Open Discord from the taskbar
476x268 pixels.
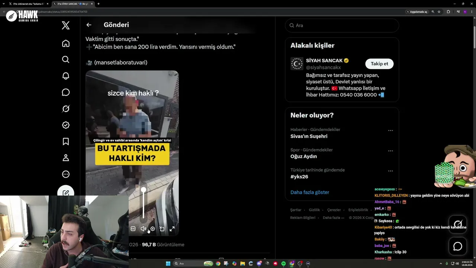coord(259,264)
